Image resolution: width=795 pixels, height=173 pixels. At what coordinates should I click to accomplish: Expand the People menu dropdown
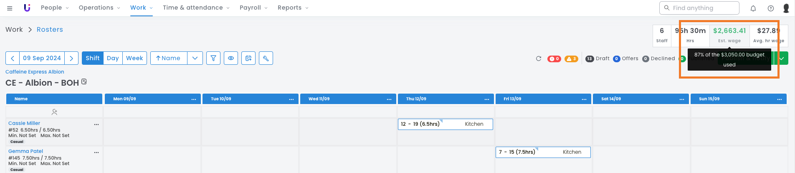point(55,8)
